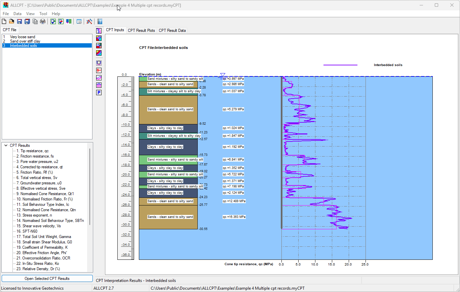Open the File menu
460x292 pixels.
click(x=6, y=14)
